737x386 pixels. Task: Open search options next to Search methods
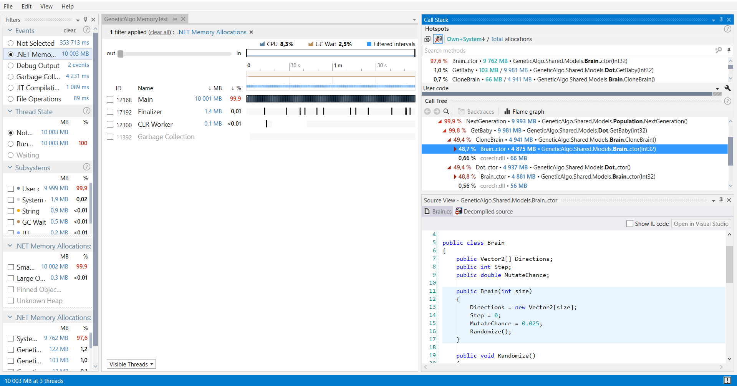(719, 50)
